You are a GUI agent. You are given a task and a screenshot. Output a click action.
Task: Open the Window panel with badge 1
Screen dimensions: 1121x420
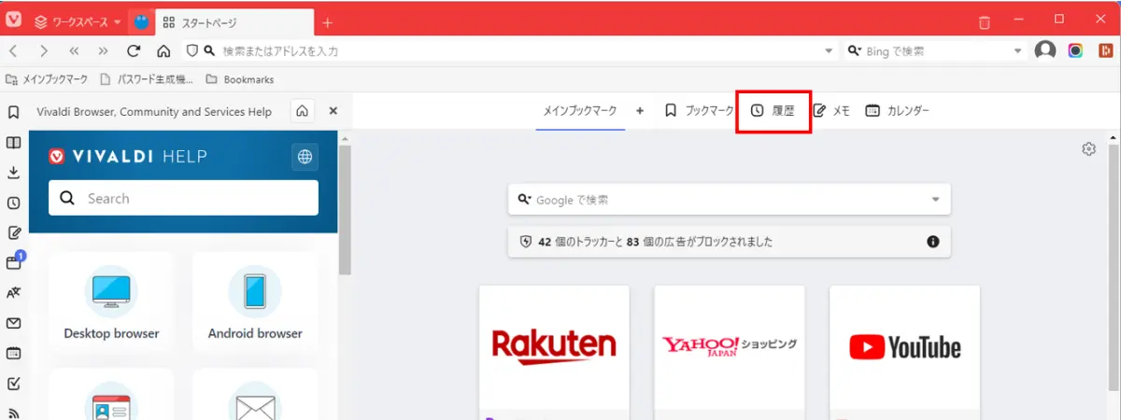(x=14, y=262)
